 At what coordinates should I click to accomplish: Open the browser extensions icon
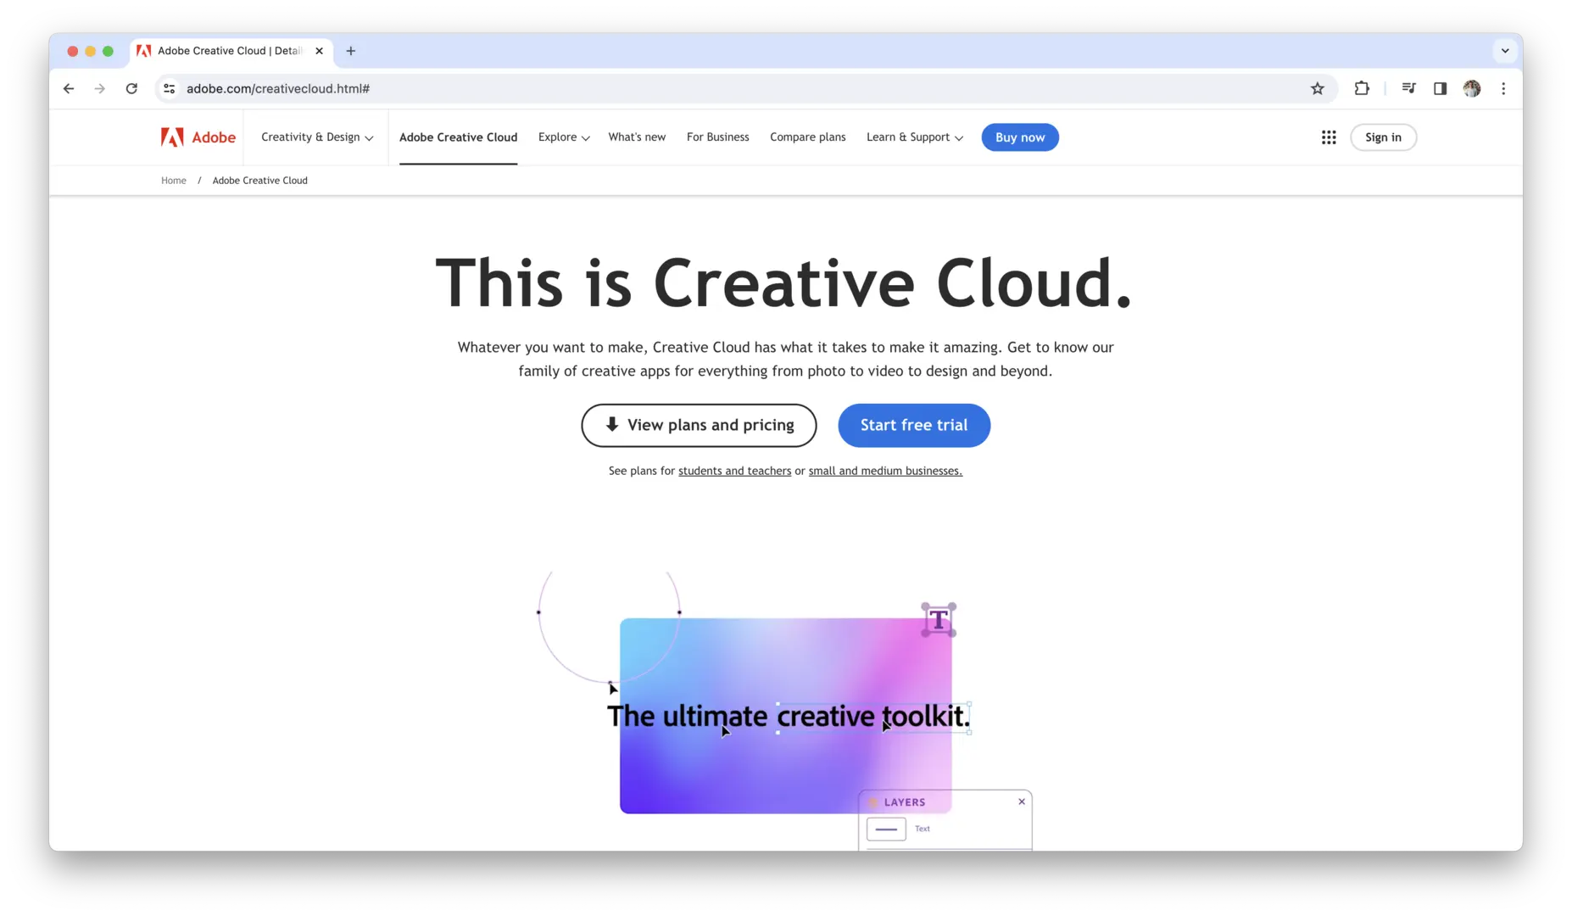[x=1362, y=88]
